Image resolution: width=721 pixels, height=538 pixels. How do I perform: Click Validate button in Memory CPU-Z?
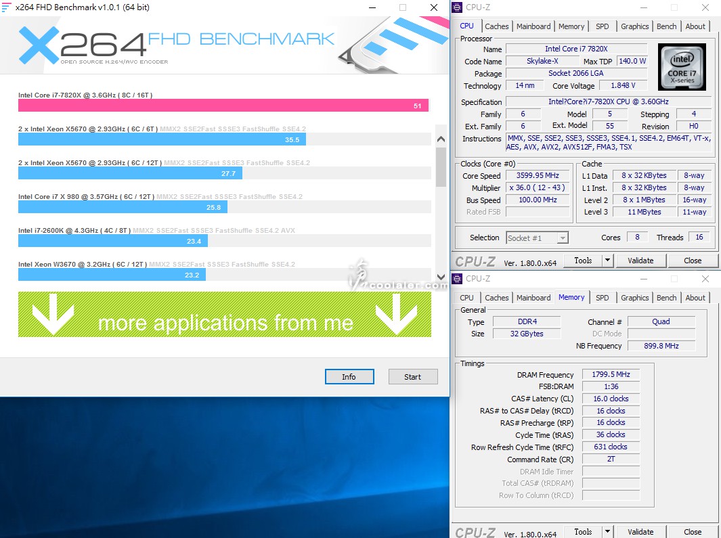[640, 531]
